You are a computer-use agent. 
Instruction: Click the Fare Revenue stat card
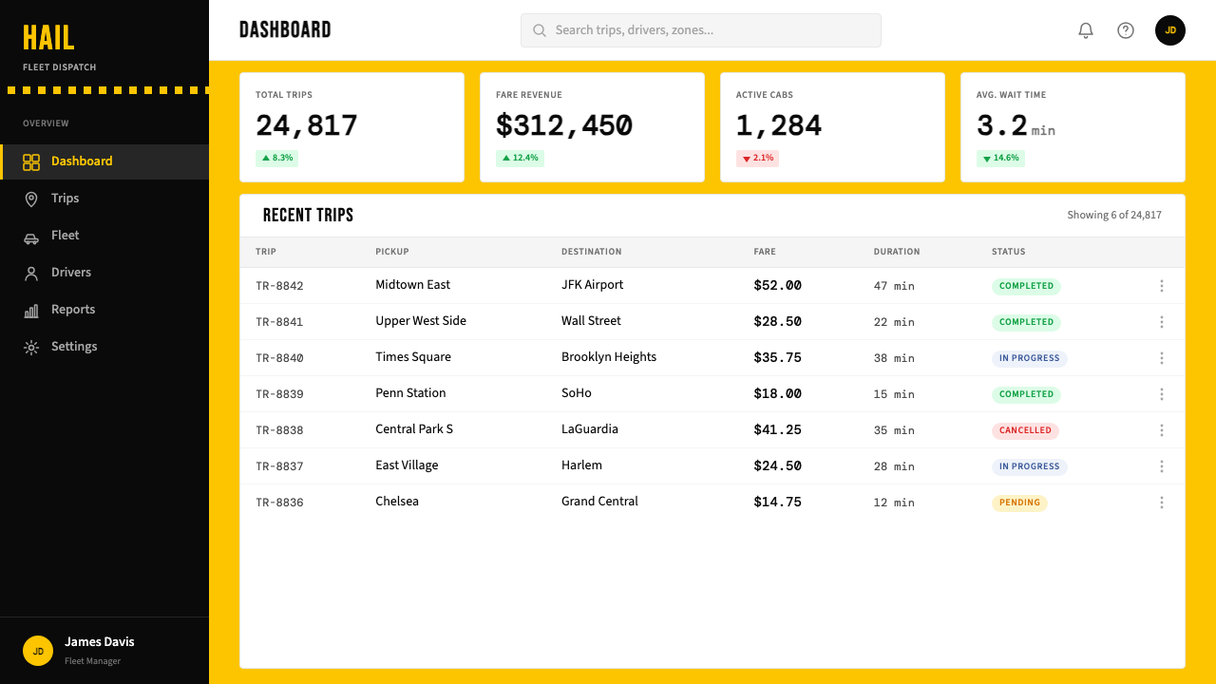coord(592,127)
